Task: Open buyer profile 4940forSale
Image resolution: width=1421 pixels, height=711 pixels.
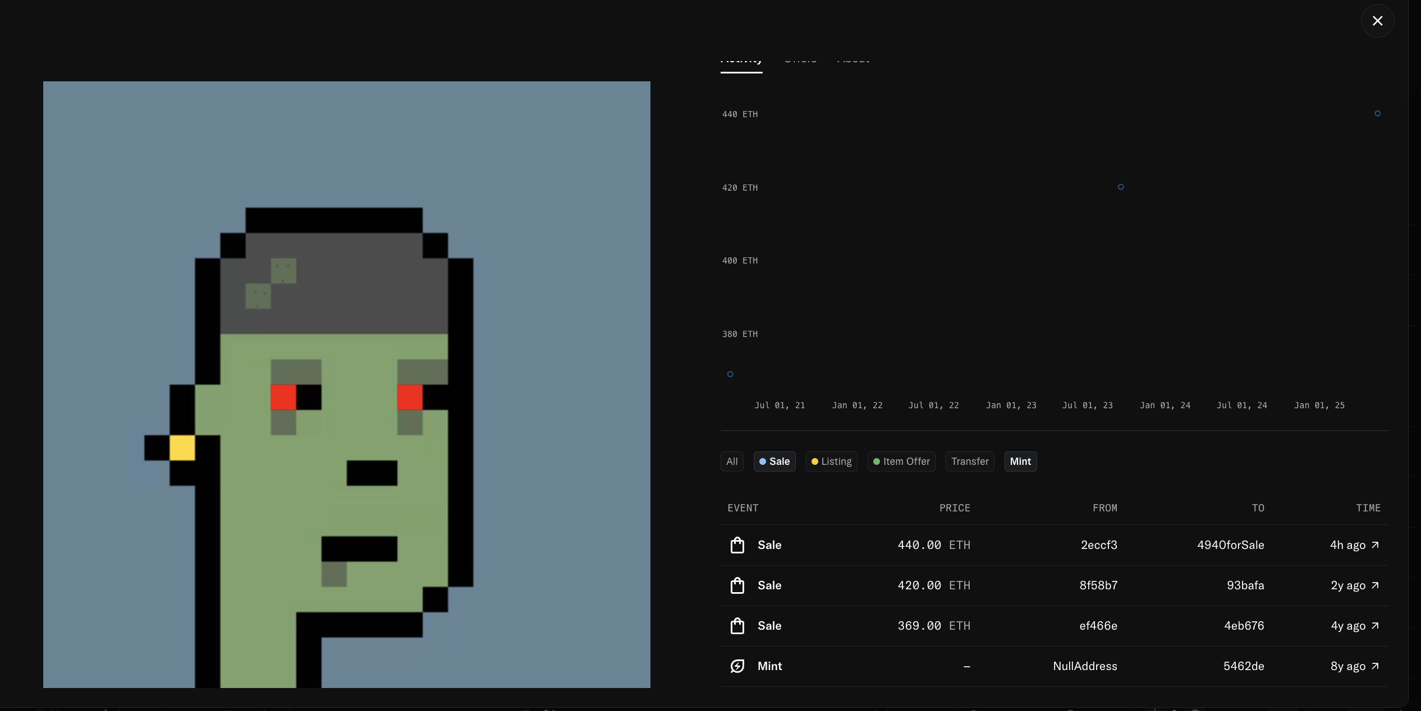Action: 1230,545
